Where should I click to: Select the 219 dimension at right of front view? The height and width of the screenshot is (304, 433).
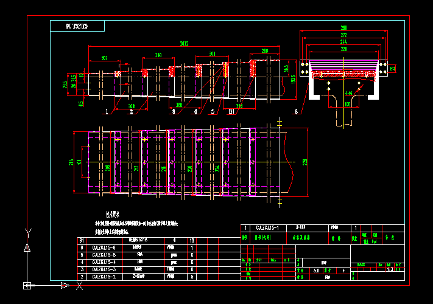point(265,51)
